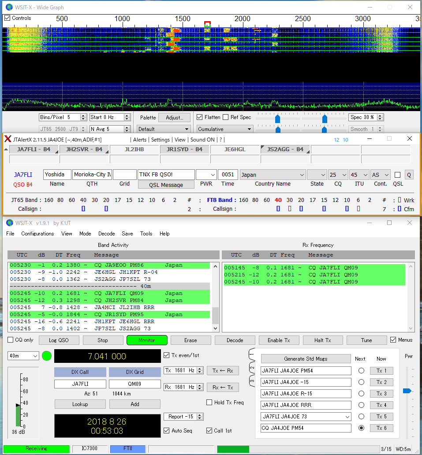The image size is (422, 455).
Task: Increment the Report -15 spinner arrow
Action: 201,415
